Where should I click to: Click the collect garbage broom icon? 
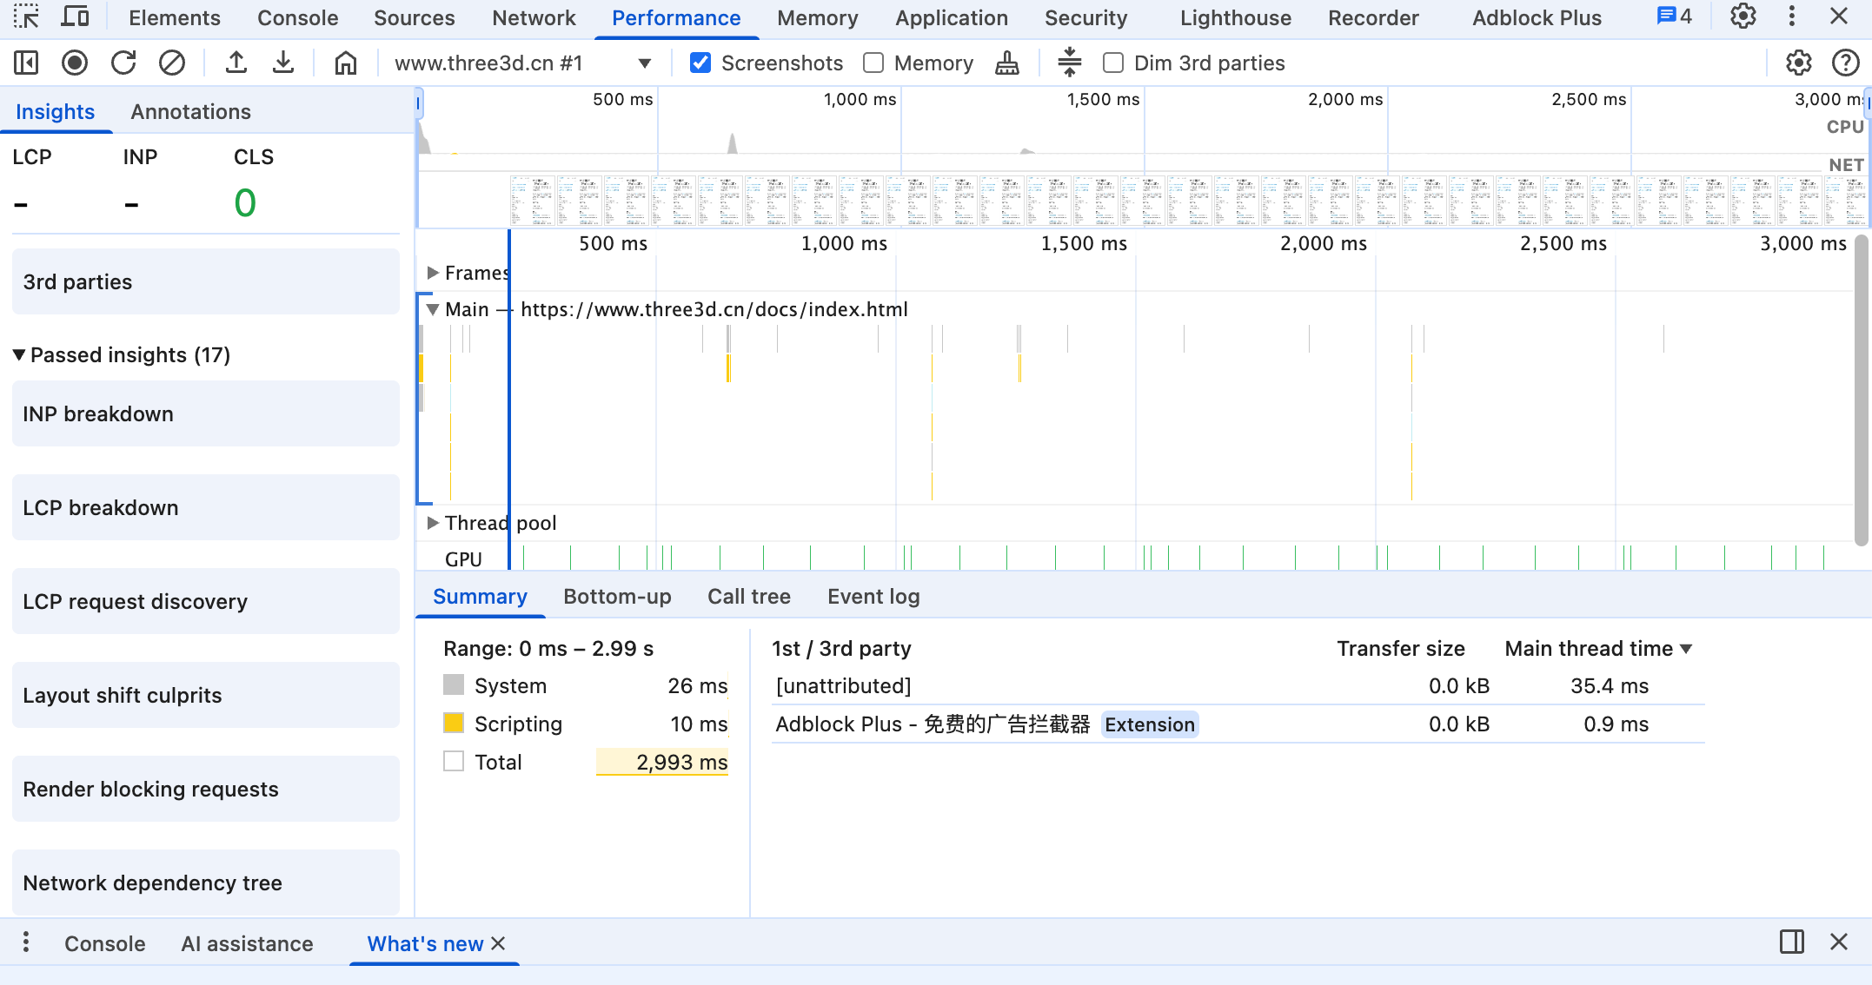tap(1006, 63)
